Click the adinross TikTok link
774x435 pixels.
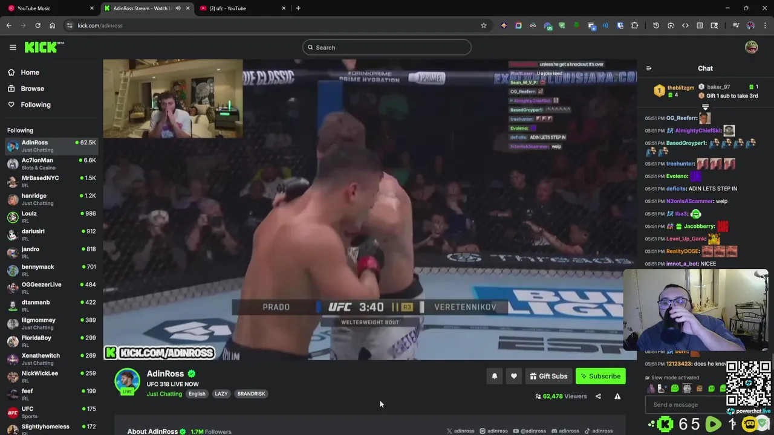coord(599,431)
